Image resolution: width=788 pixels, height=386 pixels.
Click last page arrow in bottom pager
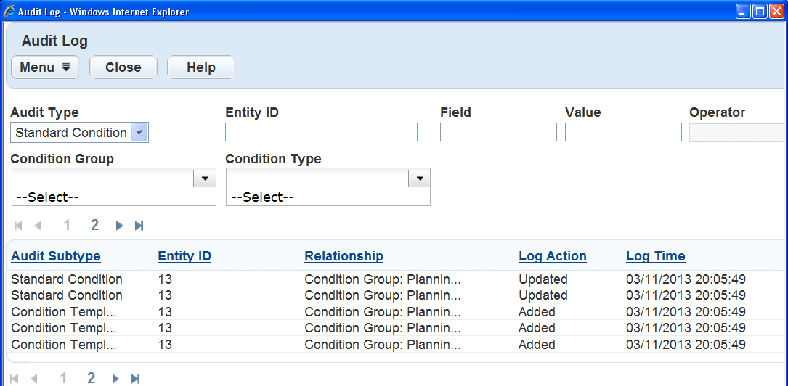135,379
